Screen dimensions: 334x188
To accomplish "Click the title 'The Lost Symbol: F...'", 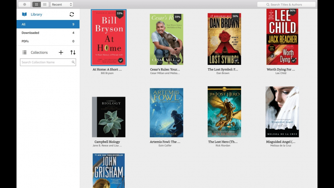I will click(x=223, y=69).
